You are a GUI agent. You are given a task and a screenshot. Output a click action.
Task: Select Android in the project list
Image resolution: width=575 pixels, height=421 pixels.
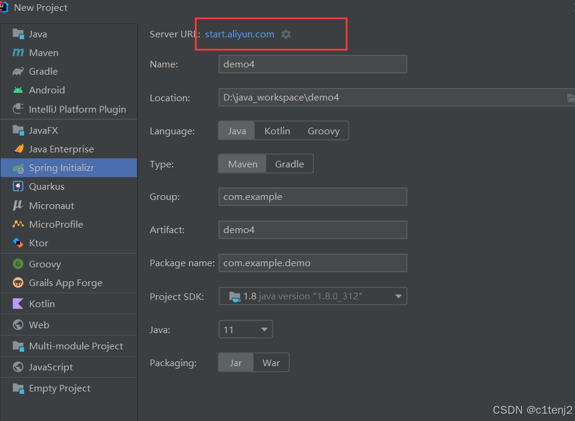point(69,90)
